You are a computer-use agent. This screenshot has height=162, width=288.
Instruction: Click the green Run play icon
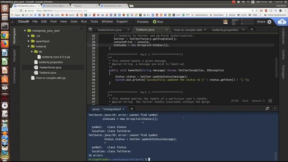[154, 22]
